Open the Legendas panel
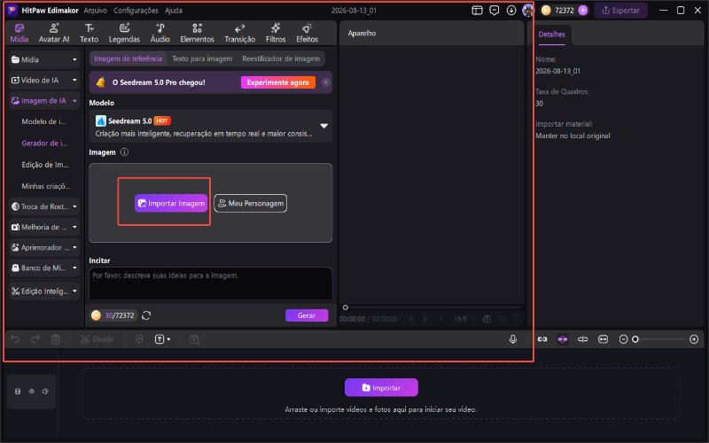Image resolution: width=709 pixels, height=443 pixels. pos(124,34)
